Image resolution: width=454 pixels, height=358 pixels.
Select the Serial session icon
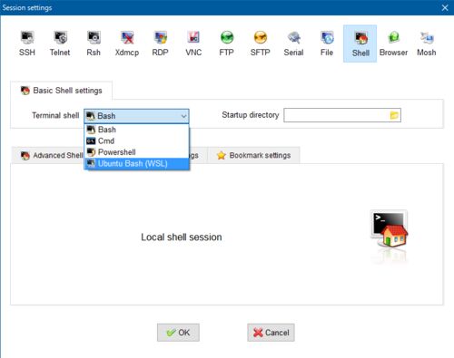coord(293,44)
